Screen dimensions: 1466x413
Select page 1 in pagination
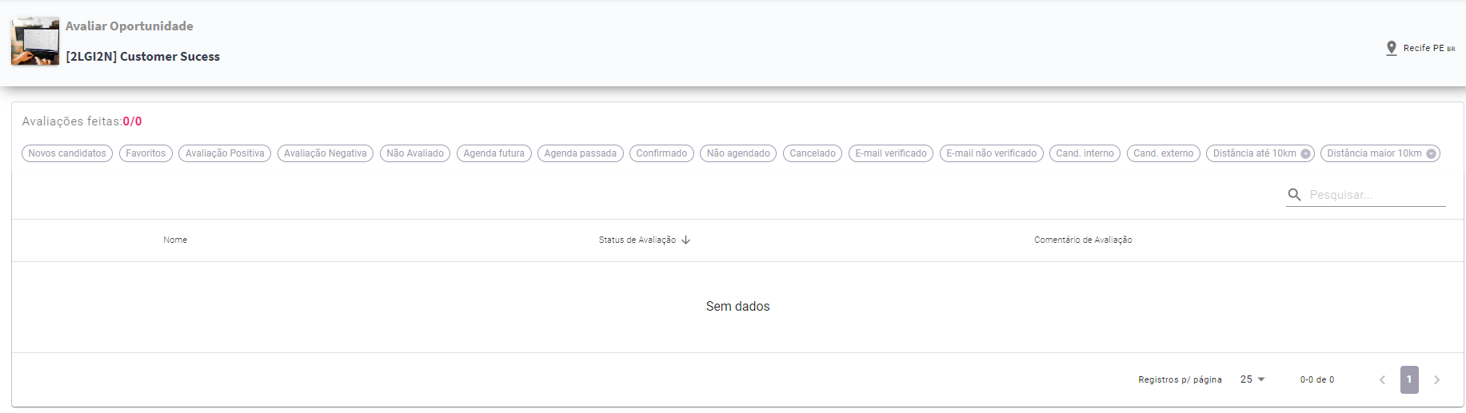(1409, 379)
